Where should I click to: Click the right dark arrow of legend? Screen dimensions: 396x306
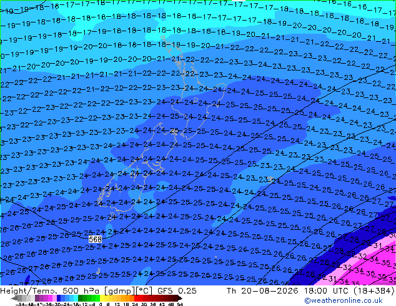click(x=180, y=299)
